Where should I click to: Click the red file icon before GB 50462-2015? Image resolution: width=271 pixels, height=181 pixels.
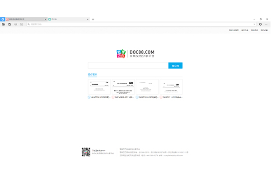pos(113,97)
